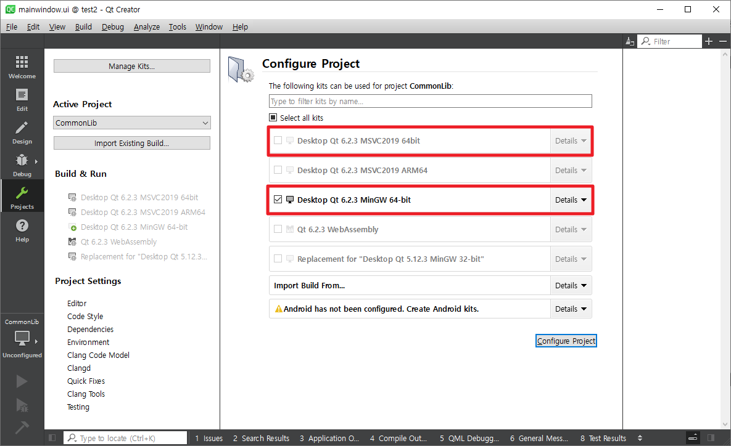Screen dimensions: 731x446
Task: Open Dependencies project settings
Action: [91, 329]
